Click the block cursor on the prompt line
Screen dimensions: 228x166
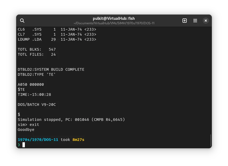tap(23, 145)
